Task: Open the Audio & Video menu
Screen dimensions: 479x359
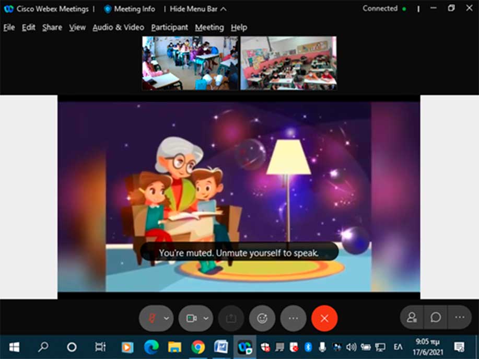Action: click(118, 28)
